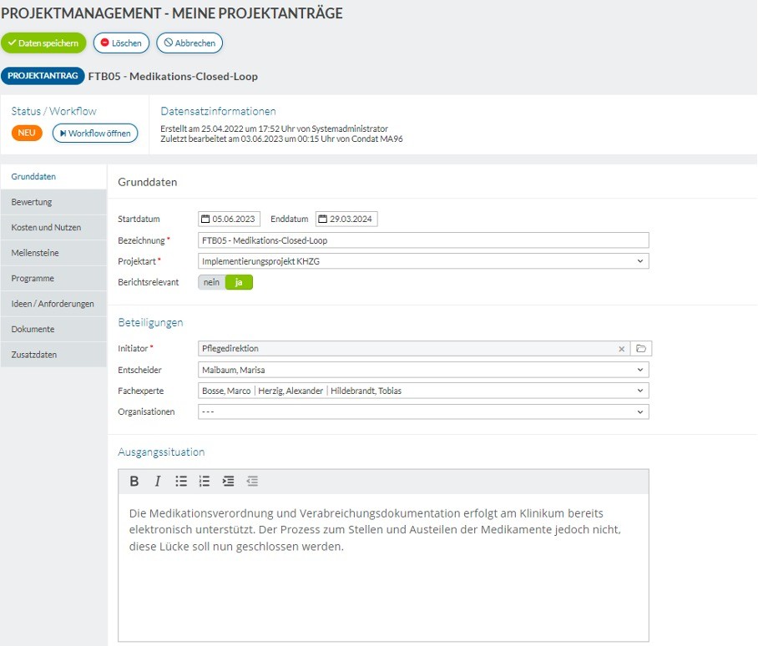The height and width of the screenshot is (646, 758).
Task: Apply italic formatting in the editor
Action: coord(158,482)
